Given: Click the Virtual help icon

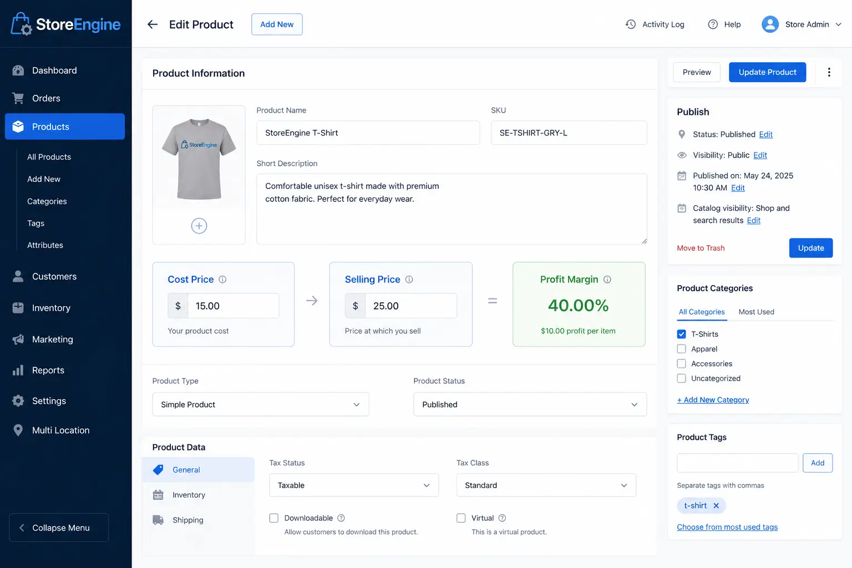Looking at the screenshot, I should pyautogui.click(x=502, y=518).
